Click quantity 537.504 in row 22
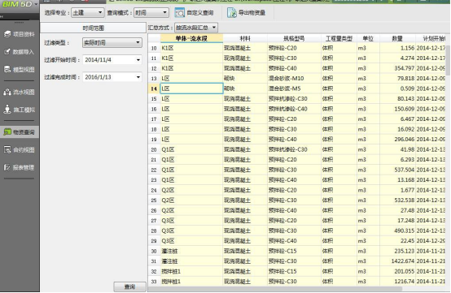451x293 pixels. [x=397, y=170]
